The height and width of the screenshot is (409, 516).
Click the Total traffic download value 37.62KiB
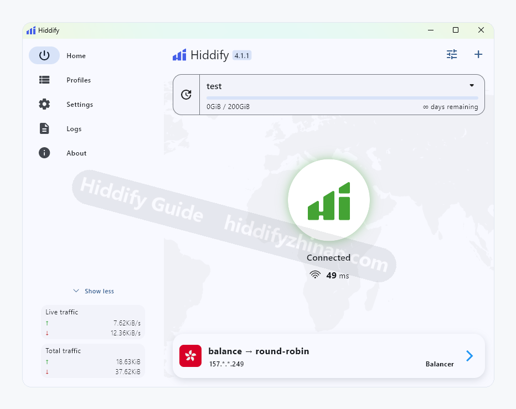[128, 371]
